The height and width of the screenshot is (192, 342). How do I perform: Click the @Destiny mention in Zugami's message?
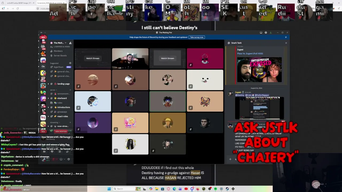tap(240, 95)
